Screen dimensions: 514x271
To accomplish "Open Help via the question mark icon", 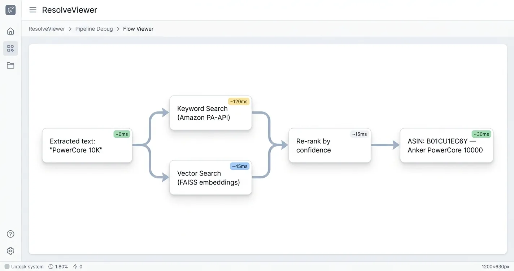I will click(10, 234).
